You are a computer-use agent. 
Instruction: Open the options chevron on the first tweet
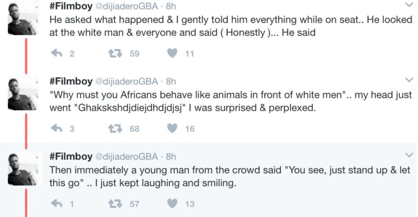[408, 5]
